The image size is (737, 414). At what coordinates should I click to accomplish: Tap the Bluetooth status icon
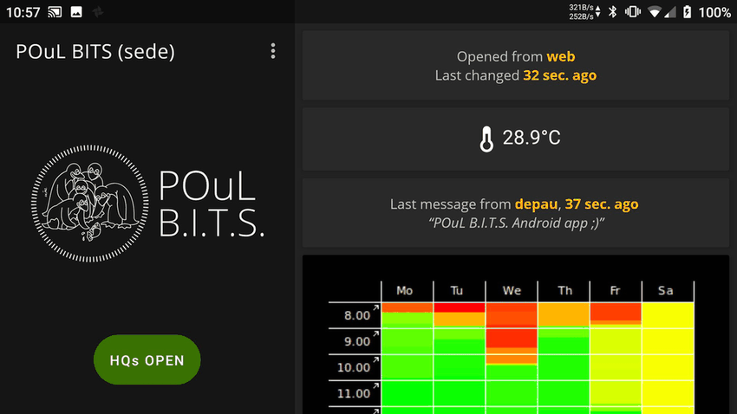tap(611, 12)
